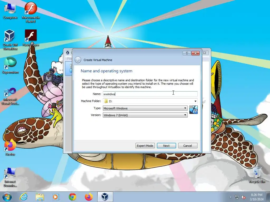Click the folder icon in Machine Folder

point(106,101)
